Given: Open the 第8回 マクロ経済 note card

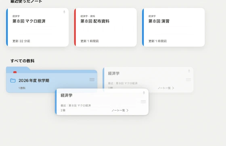Looking at the screenshot, I should (37, 27).
